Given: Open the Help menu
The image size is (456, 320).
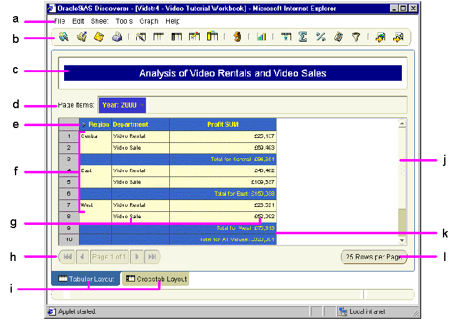Looking at the screenshot, I should (x=172, y=21).
